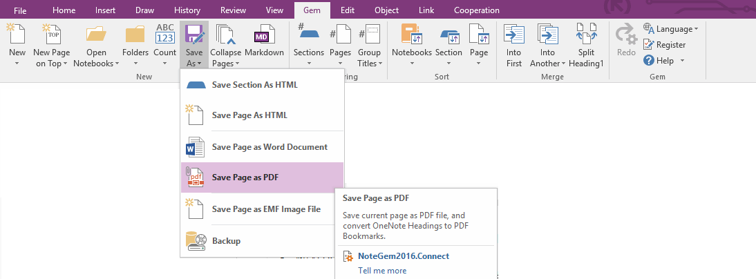The width and height of the screenshot is (756, 279).
Task: Expand the Into Another dropdown arrow
Action: [x=563, y=64]
